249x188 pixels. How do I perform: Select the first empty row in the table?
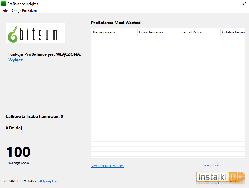click(x=168, y=38)
